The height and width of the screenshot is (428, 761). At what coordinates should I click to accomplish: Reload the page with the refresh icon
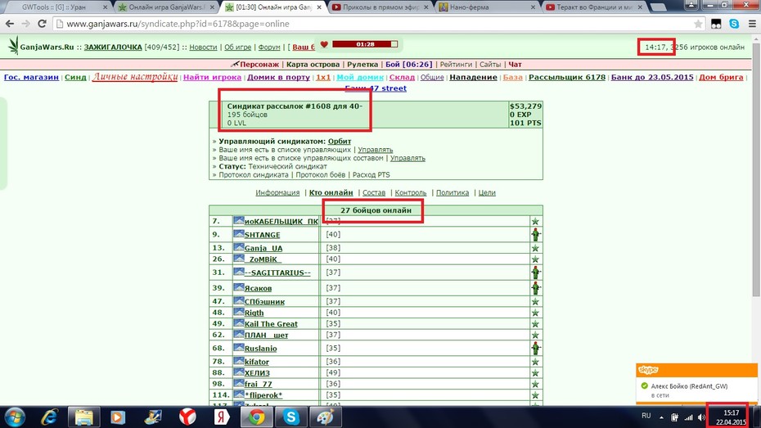coord(42,24)
